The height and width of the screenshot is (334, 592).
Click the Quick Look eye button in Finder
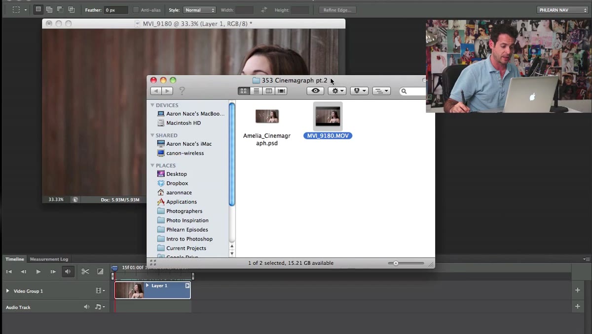point(316,91)
